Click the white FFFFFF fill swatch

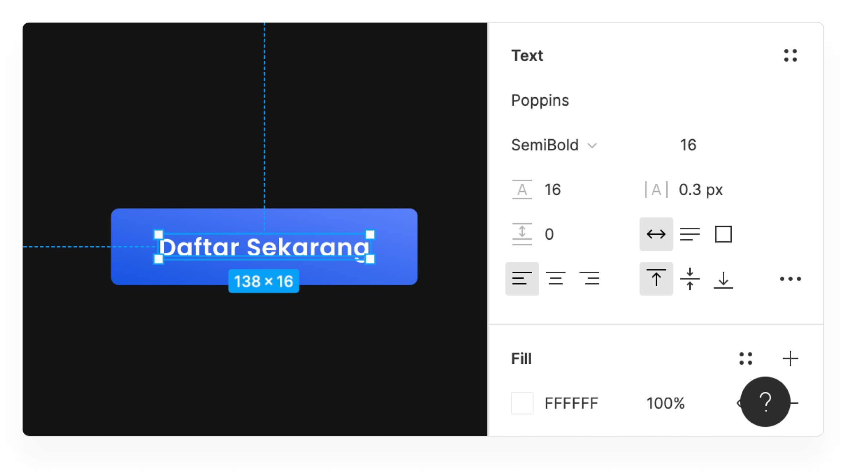(x=522, y=403)
